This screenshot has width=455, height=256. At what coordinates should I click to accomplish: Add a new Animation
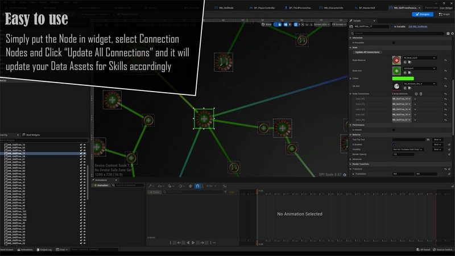point(102,185)
